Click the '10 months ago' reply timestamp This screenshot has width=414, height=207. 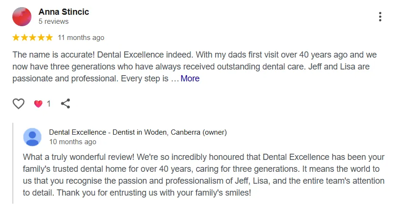pos(72,142)
